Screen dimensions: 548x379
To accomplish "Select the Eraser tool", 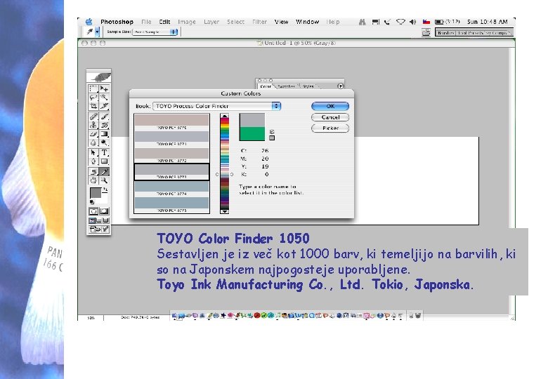I will (93, 133).
